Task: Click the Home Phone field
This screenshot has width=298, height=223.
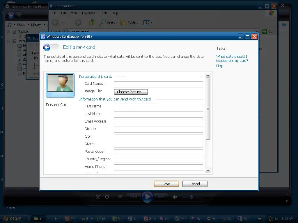Action: (x=158, y=167)
